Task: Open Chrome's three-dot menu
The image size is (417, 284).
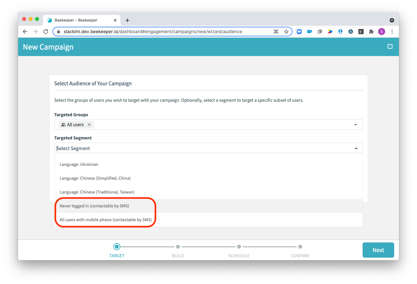Action: coord(392,32)
